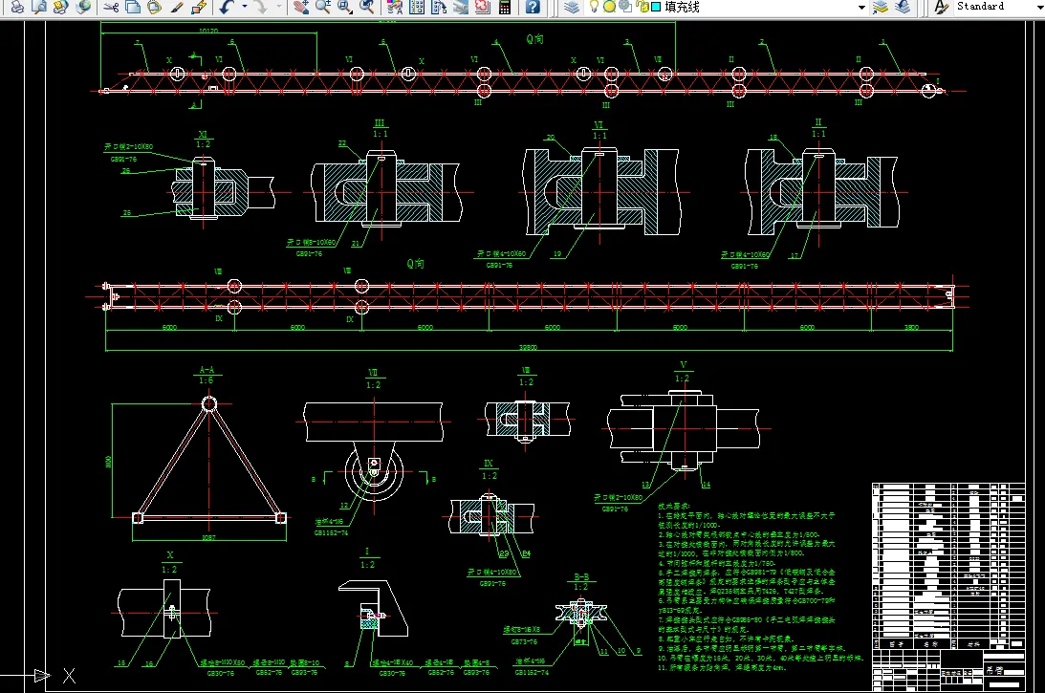Open Markup Set Manager icon
The image size is (1045, 693).
483,7
